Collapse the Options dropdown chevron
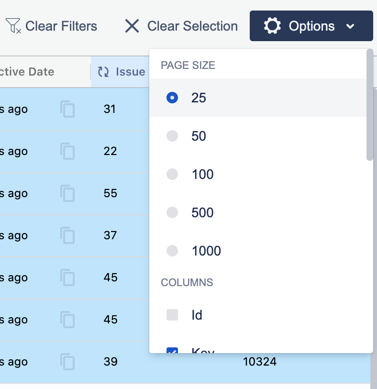The height and width of the screenshot is (389, 377). [350, 26]
